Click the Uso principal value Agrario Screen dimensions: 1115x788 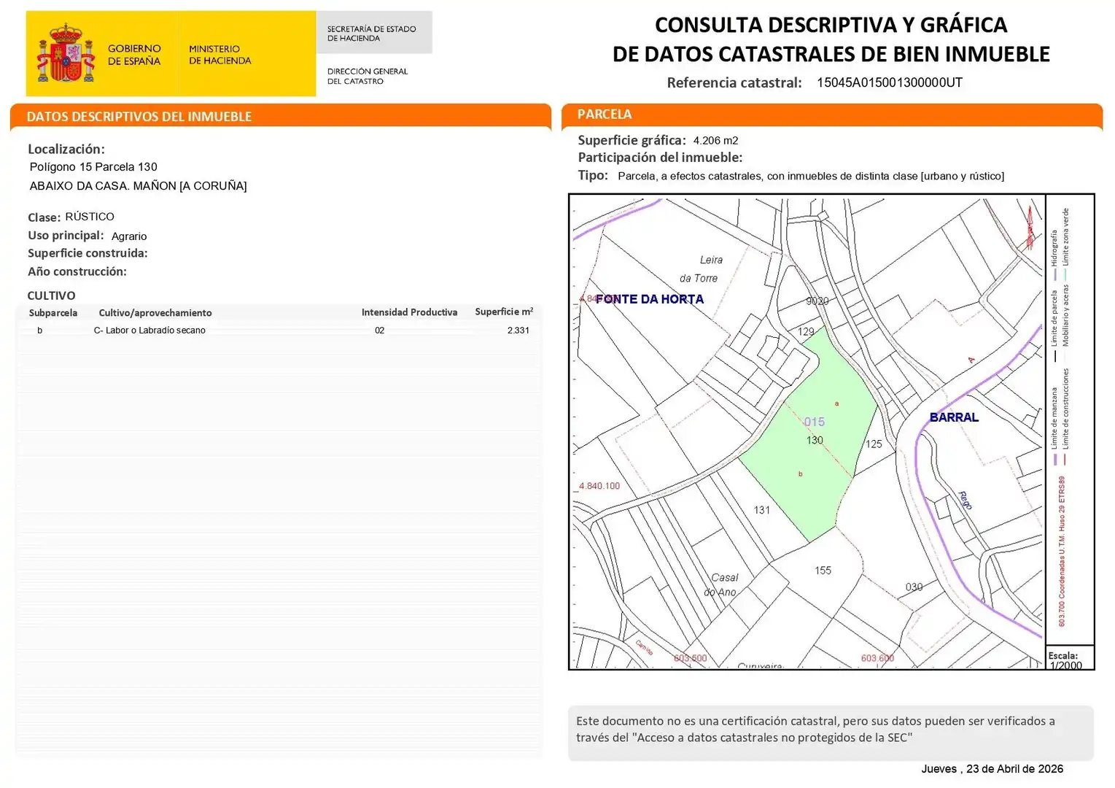129,236
